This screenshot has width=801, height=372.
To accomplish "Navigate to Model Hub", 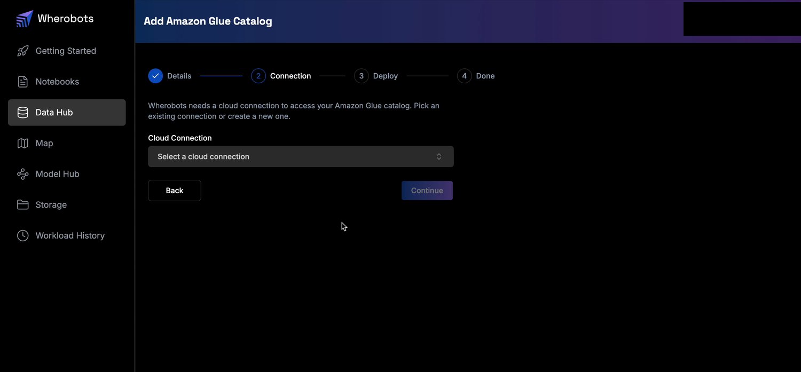I will [67, 174].
